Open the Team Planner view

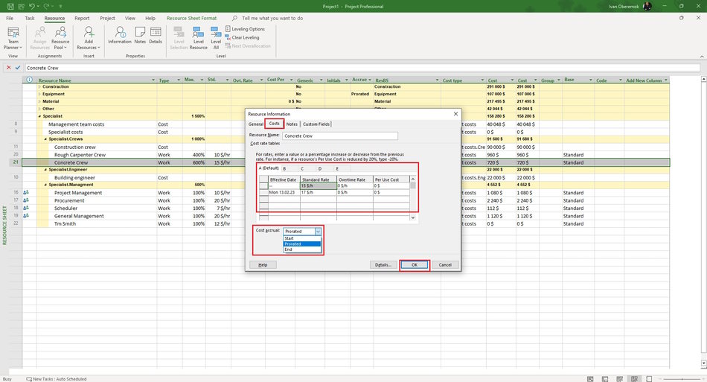pyautogui.click(x=13, y=38)
